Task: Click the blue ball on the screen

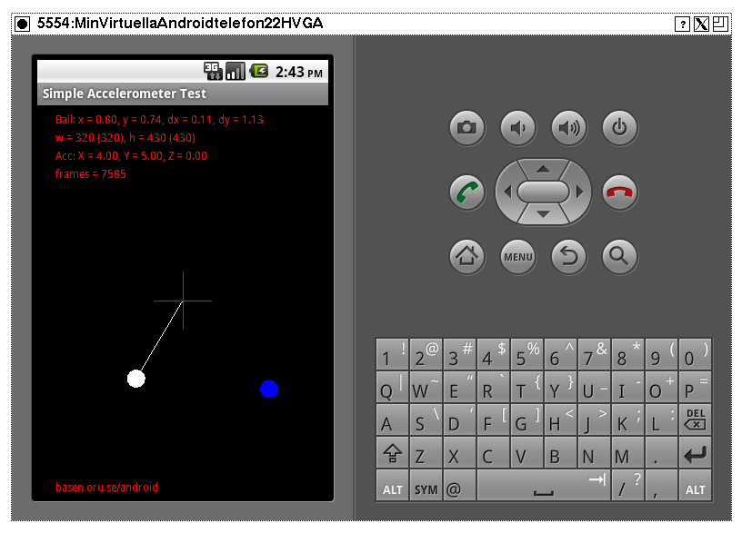Action: tap(269, 389)
